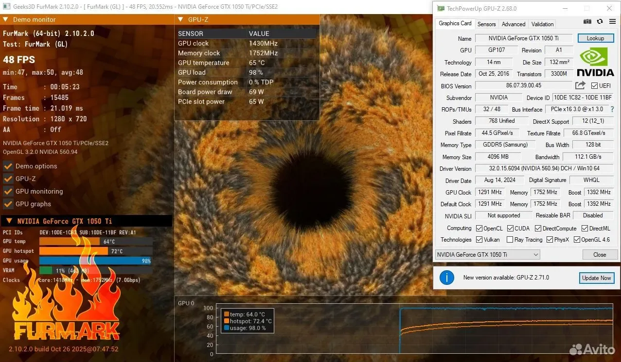The image size is (621, 362).
Task: Open the GPU-Z hamburger menu
Action: click(611, 22)
